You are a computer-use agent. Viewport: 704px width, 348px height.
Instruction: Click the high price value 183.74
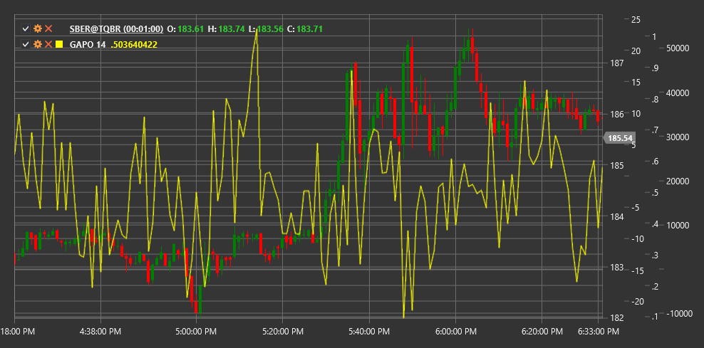click(232, 28)
